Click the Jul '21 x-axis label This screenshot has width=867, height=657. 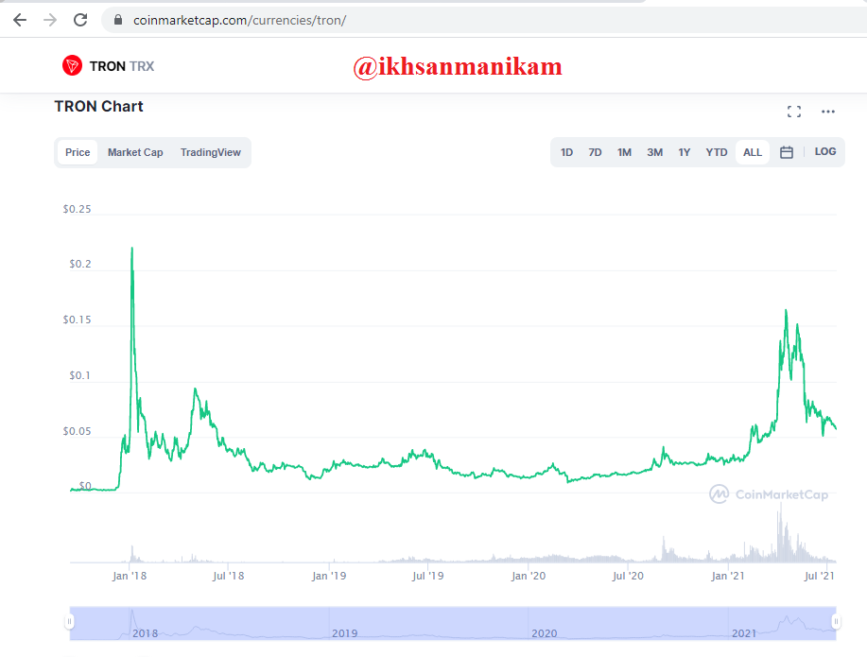820,576
